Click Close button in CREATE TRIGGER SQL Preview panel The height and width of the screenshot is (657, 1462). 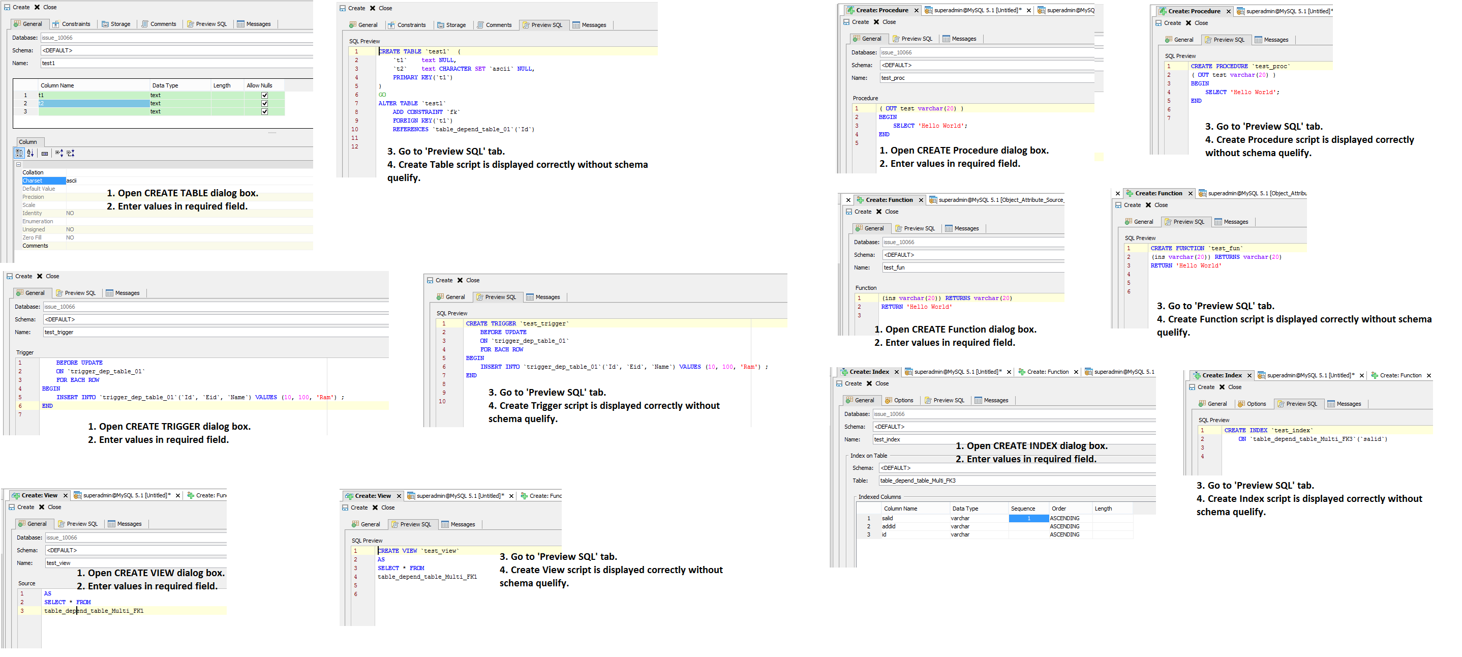coord(468,281)
